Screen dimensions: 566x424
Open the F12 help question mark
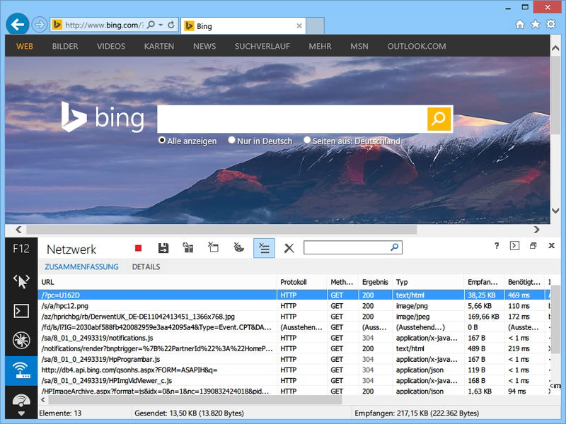coord(497,245)
